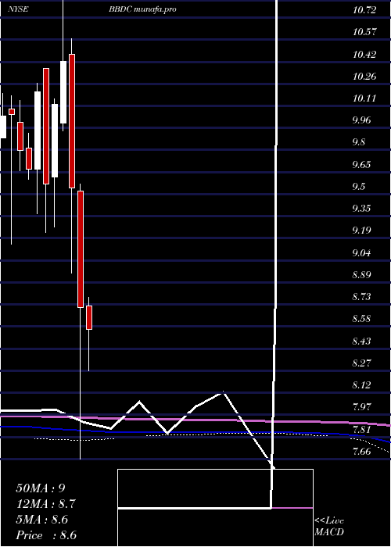Click the 5MA : 8.6 indicator text
The image size is (391, 547).
click(x=42, y=520)
